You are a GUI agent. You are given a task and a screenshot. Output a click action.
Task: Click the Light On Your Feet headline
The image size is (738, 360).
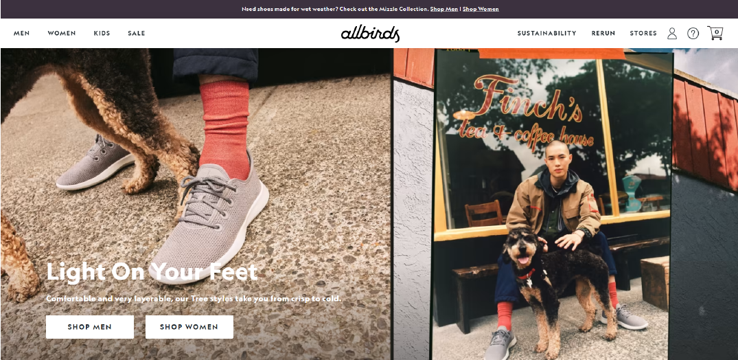tap(152, 272)
